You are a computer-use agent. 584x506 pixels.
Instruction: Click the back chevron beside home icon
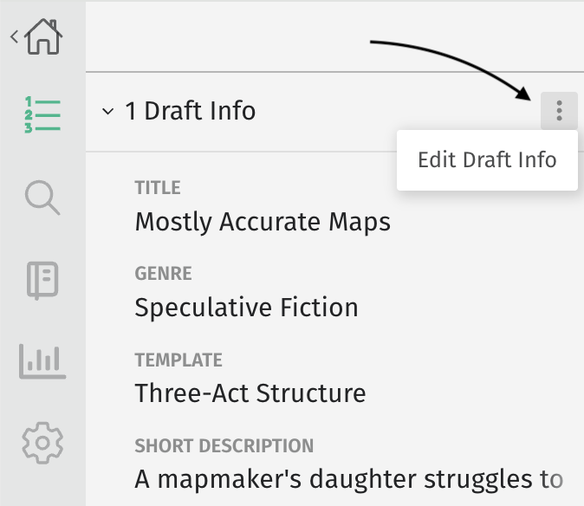[x=14, y=37]
